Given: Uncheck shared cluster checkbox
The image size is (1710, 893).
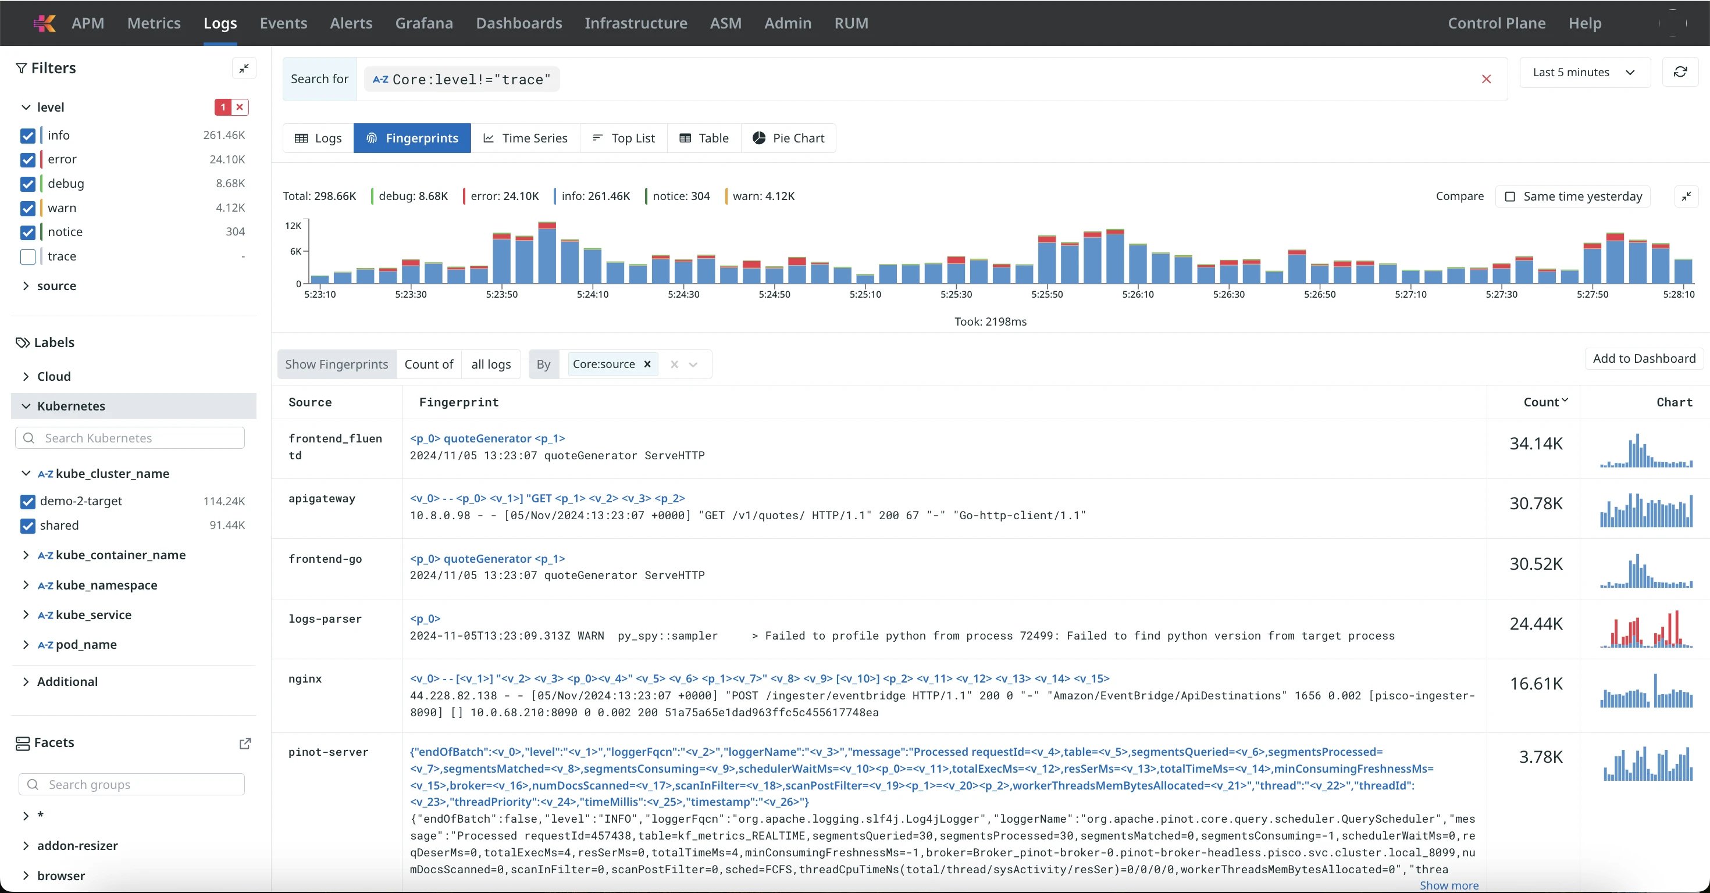Looking at the screenshot, I should [x=28, y=526].
